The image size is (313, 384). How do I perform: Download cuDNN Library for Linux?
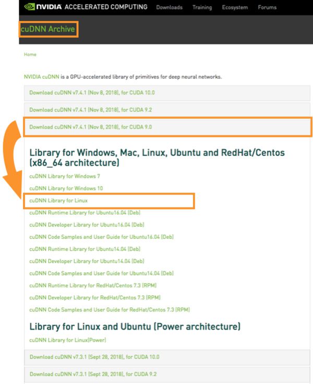58,200
